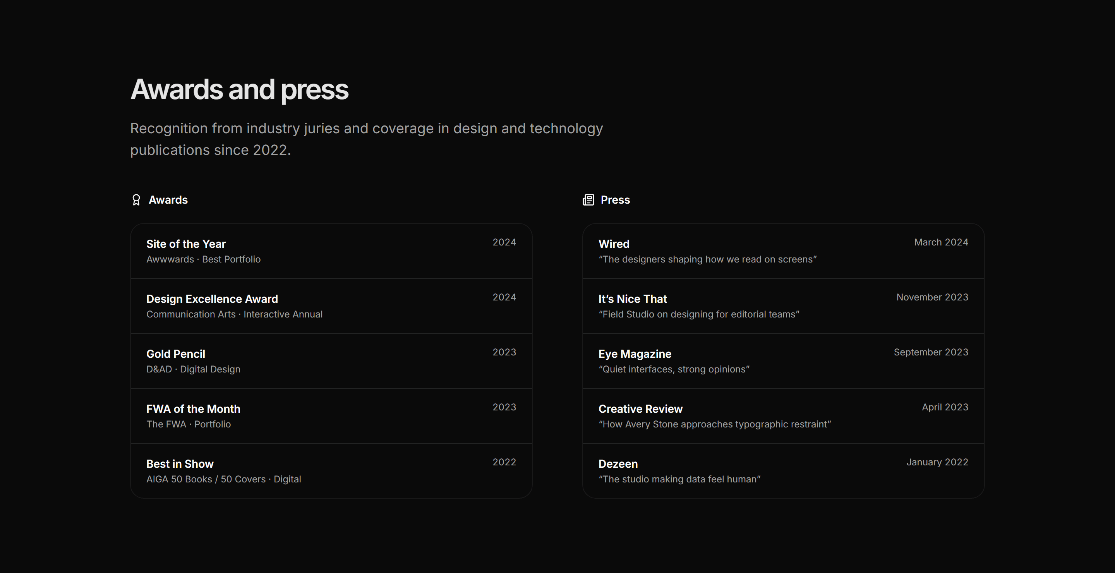Viewport: 1115px width, 573px height.
Task: Click 'The FWA · Portfolio' subtitle
Action: pyautogui.click(x=188, y=424)
